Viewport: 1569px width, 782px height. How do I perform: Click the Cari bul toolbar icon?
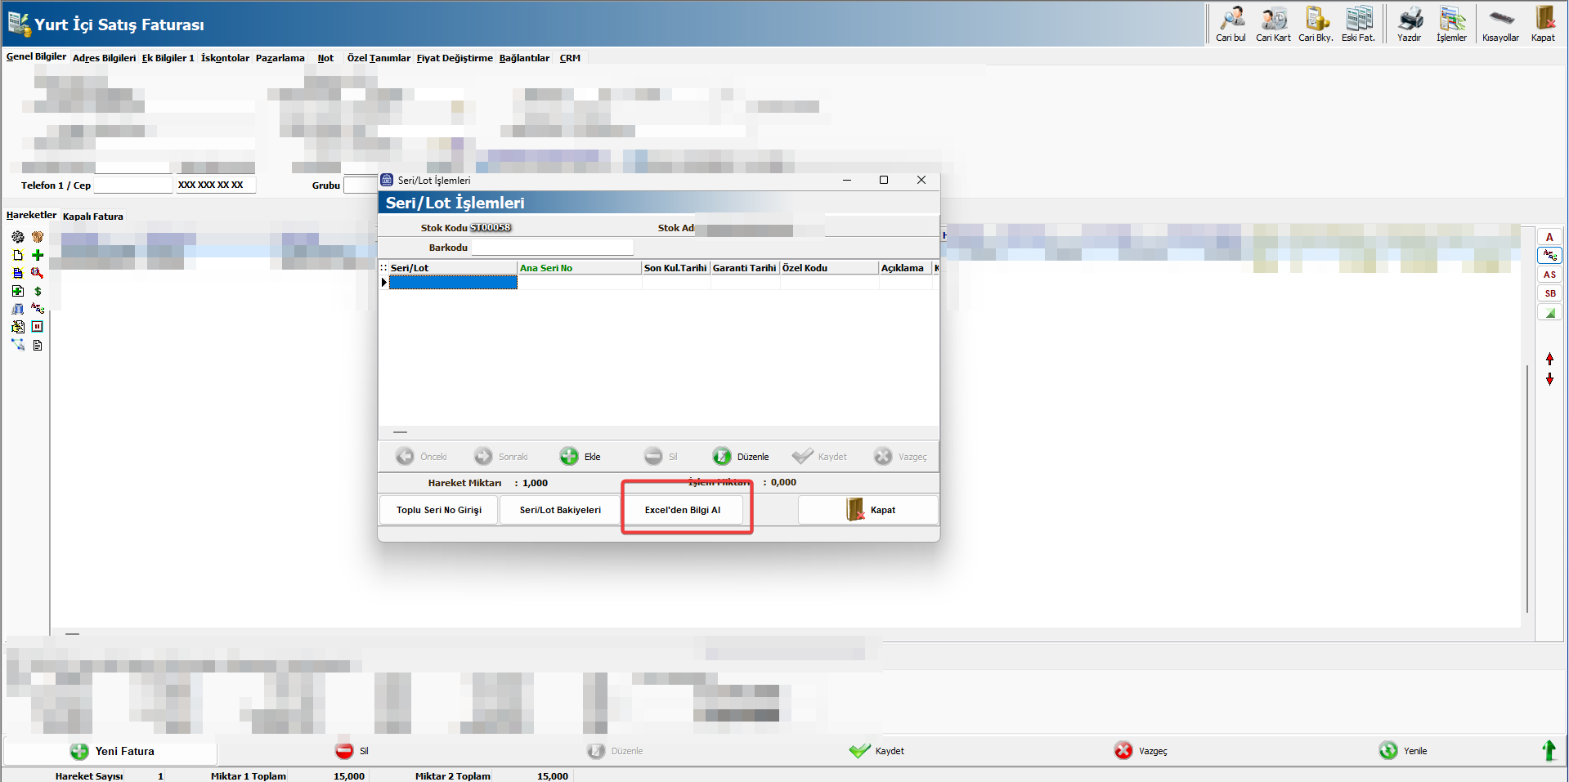[x=1231, y=23]
